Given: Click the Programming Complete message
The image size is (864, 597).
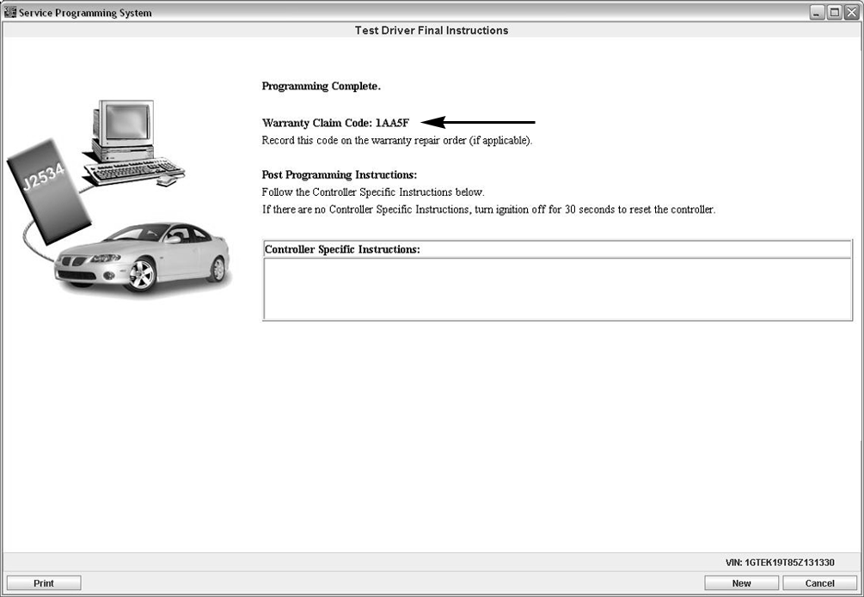Looking at the screenshot, I should click(x=321, y=87).
